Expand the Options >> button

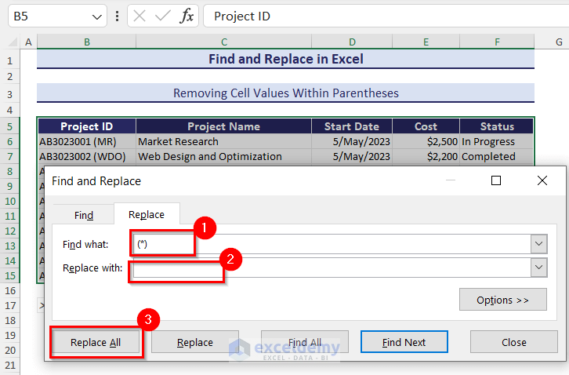[503, 300]
